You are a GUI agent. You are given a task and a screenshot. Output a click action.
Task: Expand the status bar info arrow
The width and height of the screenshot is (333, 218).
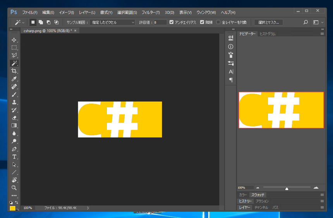(88, 208)
